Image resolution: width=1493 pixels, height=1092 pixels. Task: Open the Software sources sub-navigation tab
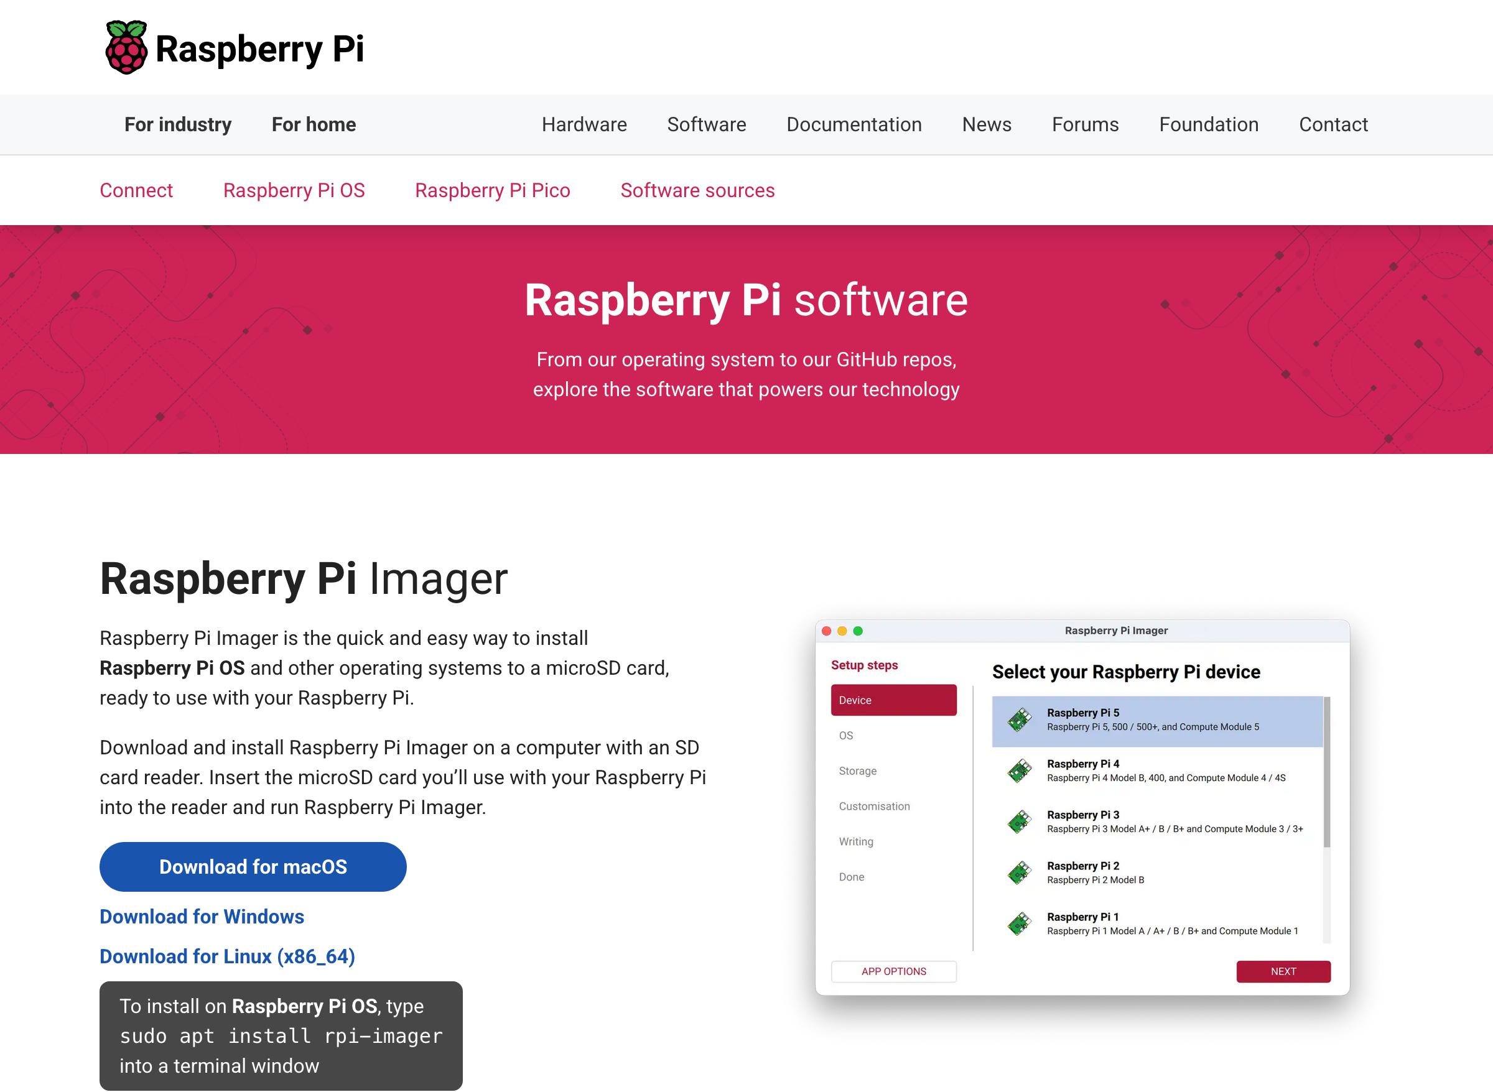697,190
